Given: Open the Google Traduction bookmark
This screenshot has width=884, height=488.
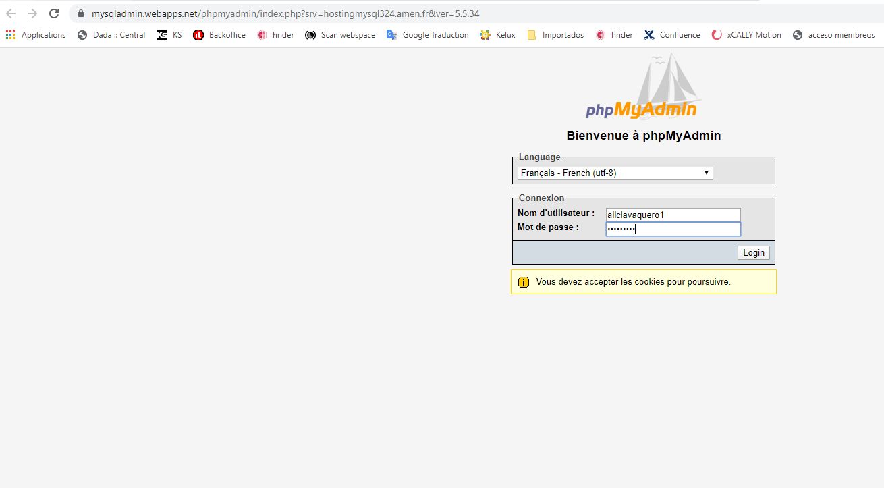Looking at the screenshot, I should click(428, 35).
